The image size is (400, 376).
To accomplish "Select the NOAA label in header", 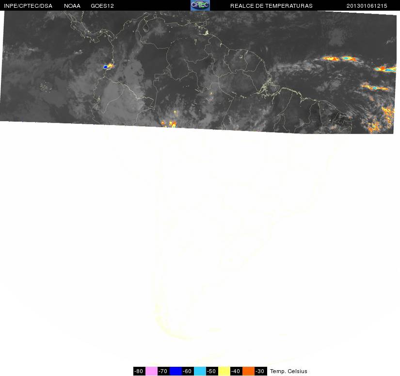I will click(x=72, y=6).
